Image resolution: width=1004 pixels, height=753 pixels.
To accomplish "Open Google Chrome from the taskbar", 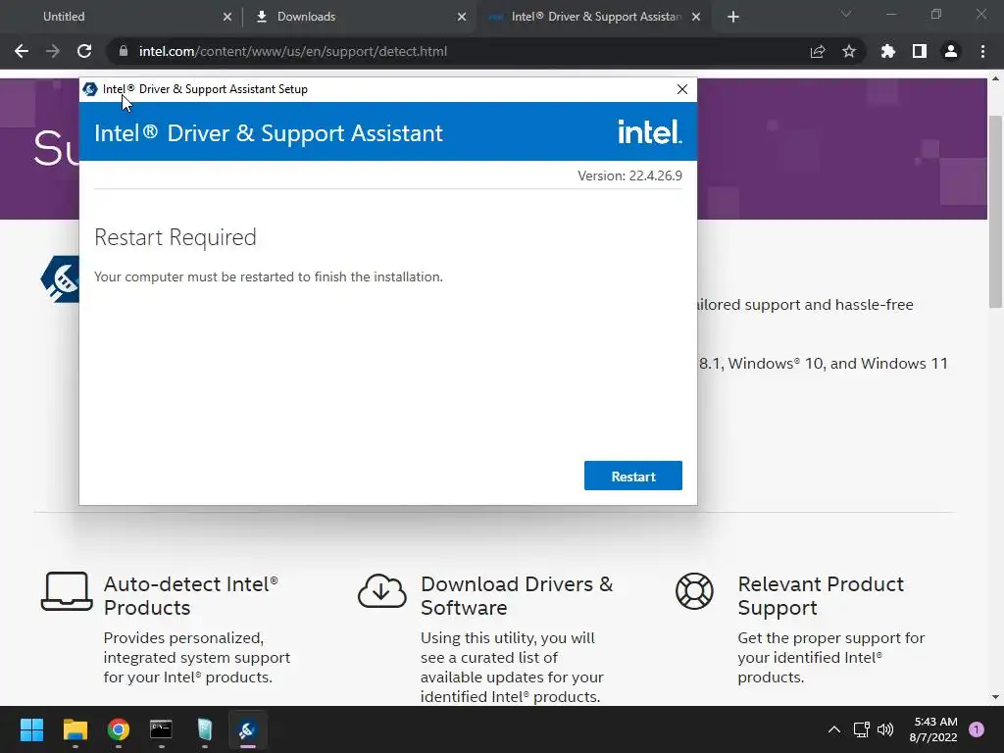I will pyautogui.click(x=119, y=729).
